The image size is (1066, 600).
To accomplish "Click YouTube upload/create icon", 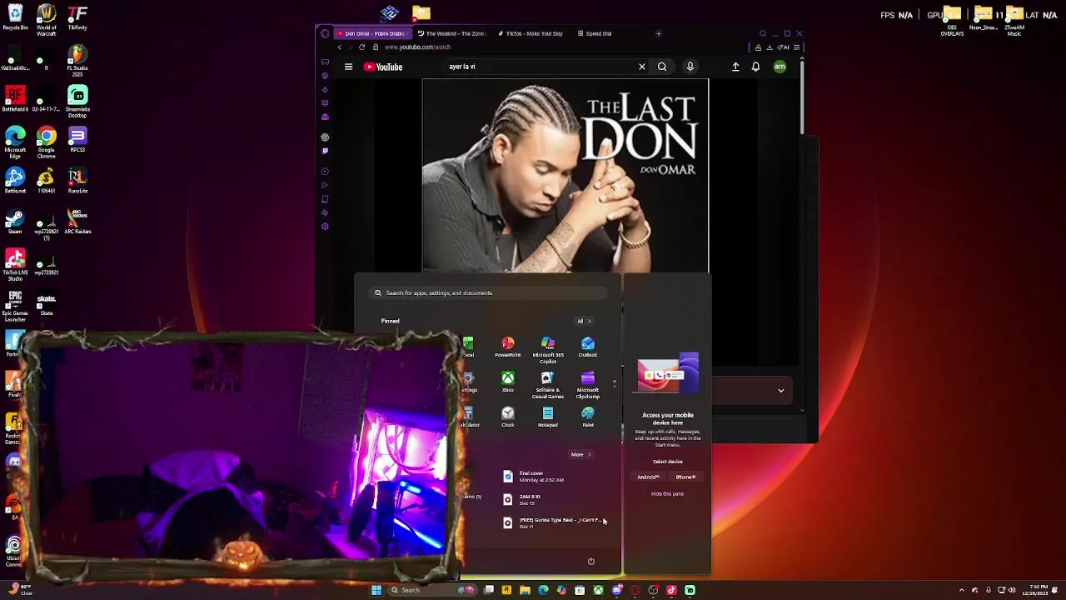I will pyautogui.click(x=735, y=67).
